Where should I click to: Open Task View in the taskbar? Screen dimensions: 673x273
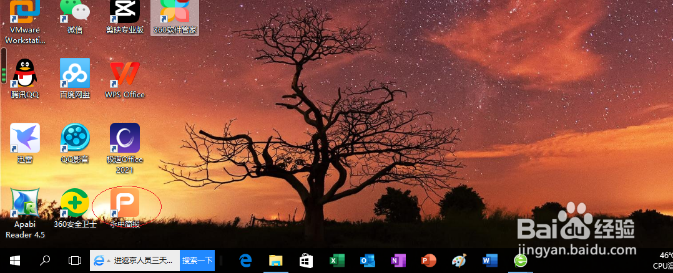tap(75, 260)
